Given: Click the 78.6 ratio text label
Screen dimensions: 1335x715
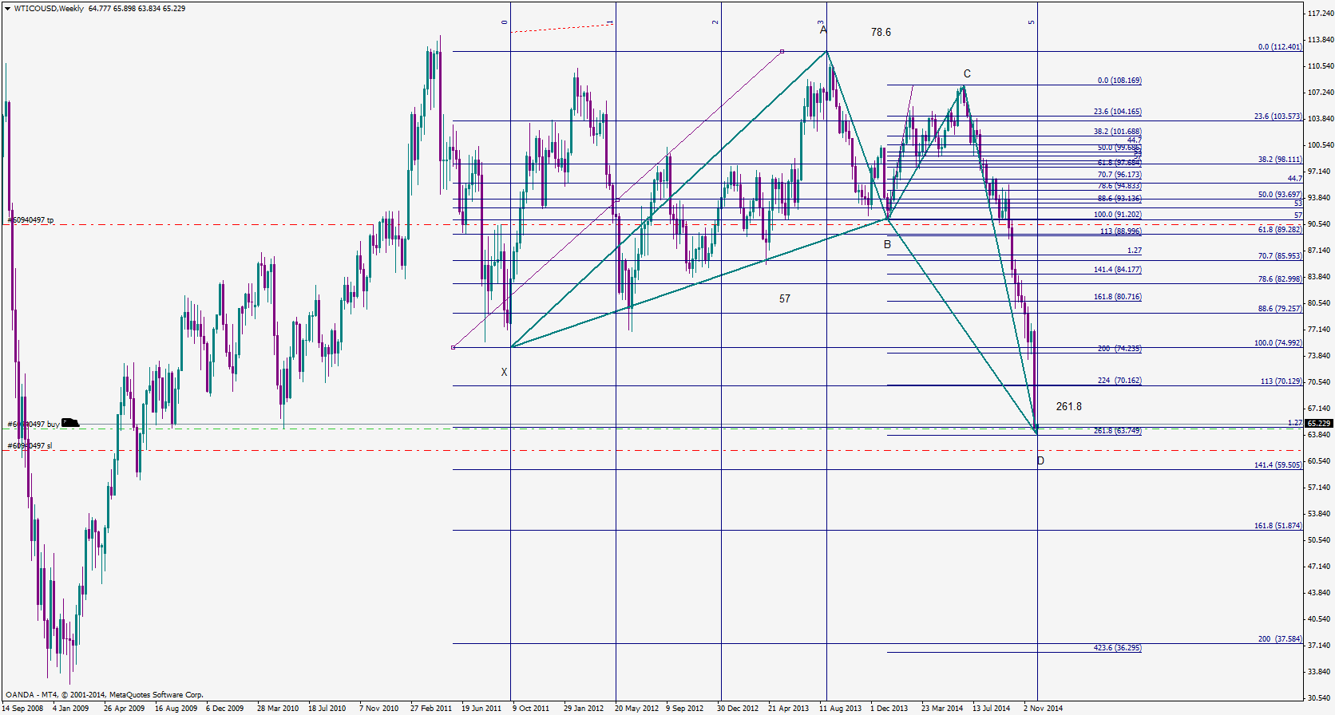Looking at the screenshot, I should pyautogui.click(x=881, y=32).
